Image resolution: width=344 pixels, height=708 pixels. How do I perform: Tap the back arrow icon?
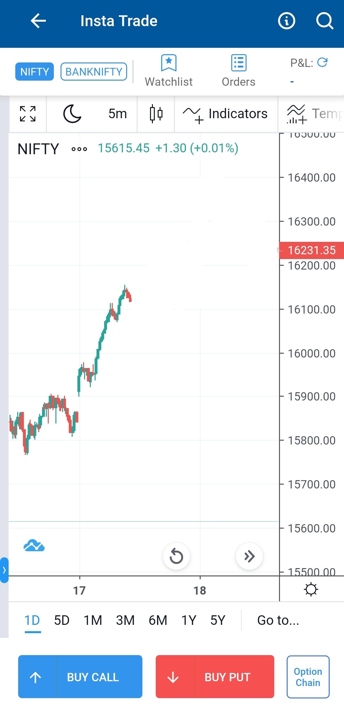(x=38, y=21)
